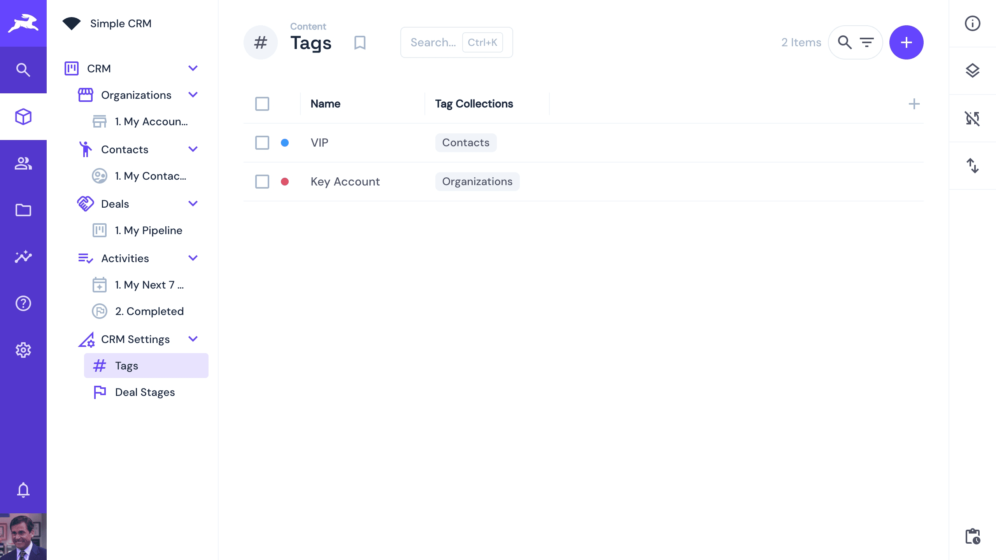Click the layers icon in right sidebar
Image resolution: width=996 pixels, height=560 pixels.
pyautogui.click(x=972, y=70)
